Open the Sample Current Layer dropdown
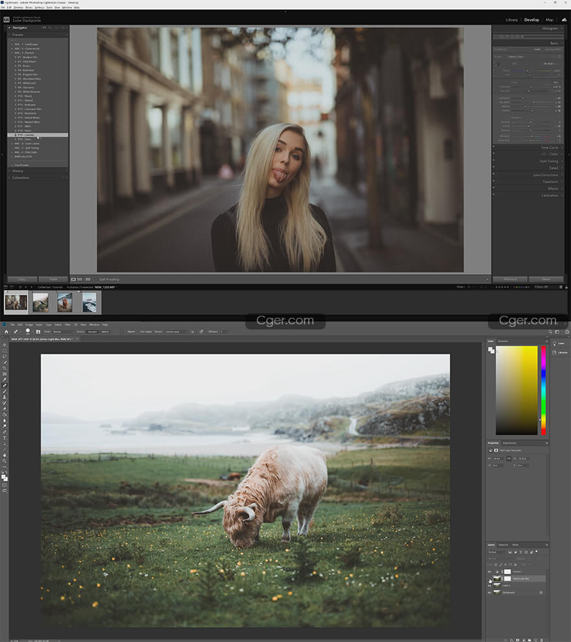Screen dimensions: 571x642 [176, 331]
